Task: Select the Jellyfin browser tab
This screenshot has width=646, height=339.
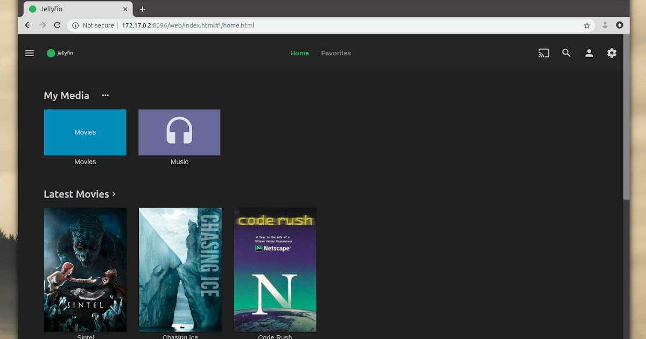Action: [x=78, y=9]
